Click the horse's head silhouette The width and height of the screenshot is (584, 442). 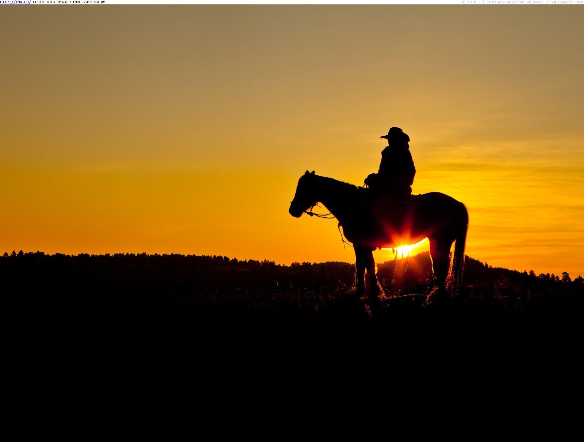coord(301,197)
